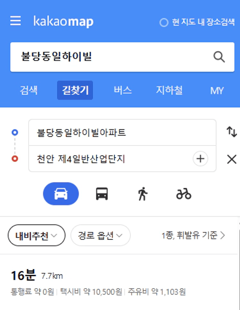Clear the route with X icon

232,159
